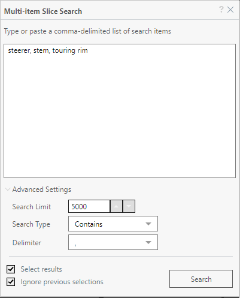This screenshot has height=298, width=240.
Task: Run the Search button
Action: click(201, 279)
